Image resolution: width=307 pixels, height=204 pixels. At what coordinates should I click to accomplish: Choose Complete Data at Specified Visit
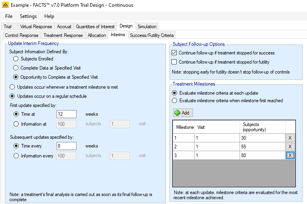point(16,68)
